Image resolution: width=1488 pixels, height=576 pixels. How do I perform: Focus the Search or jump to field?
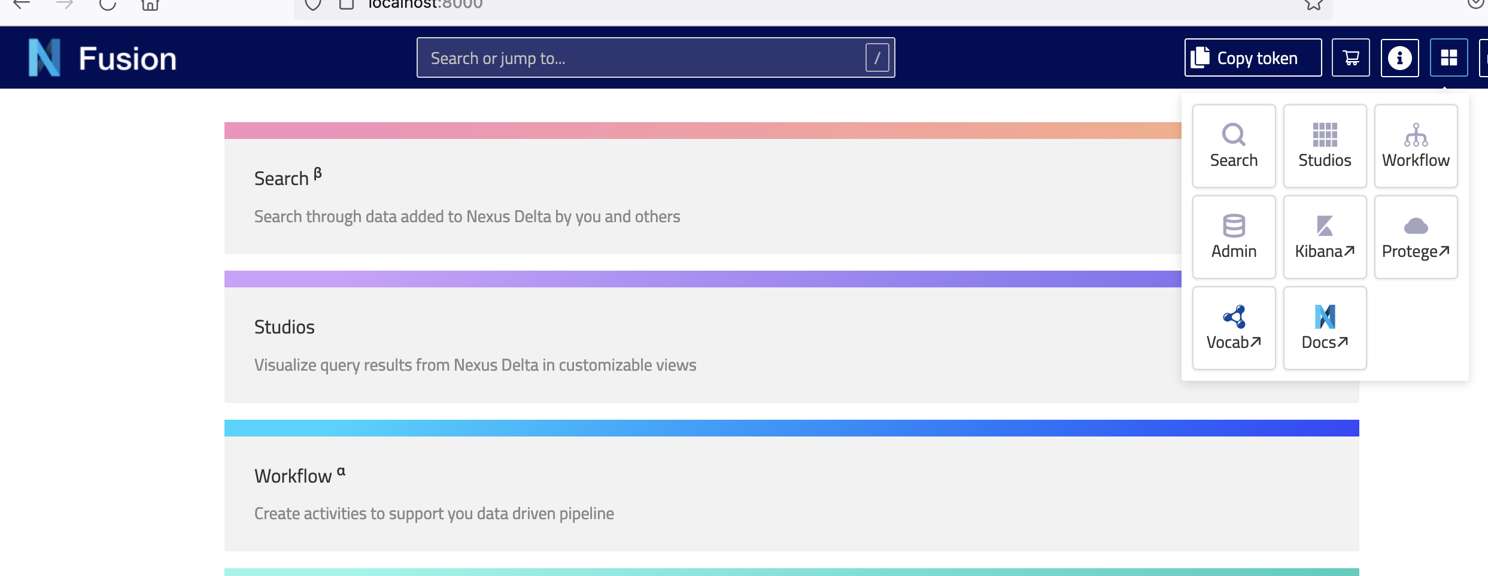click(655, 57)
